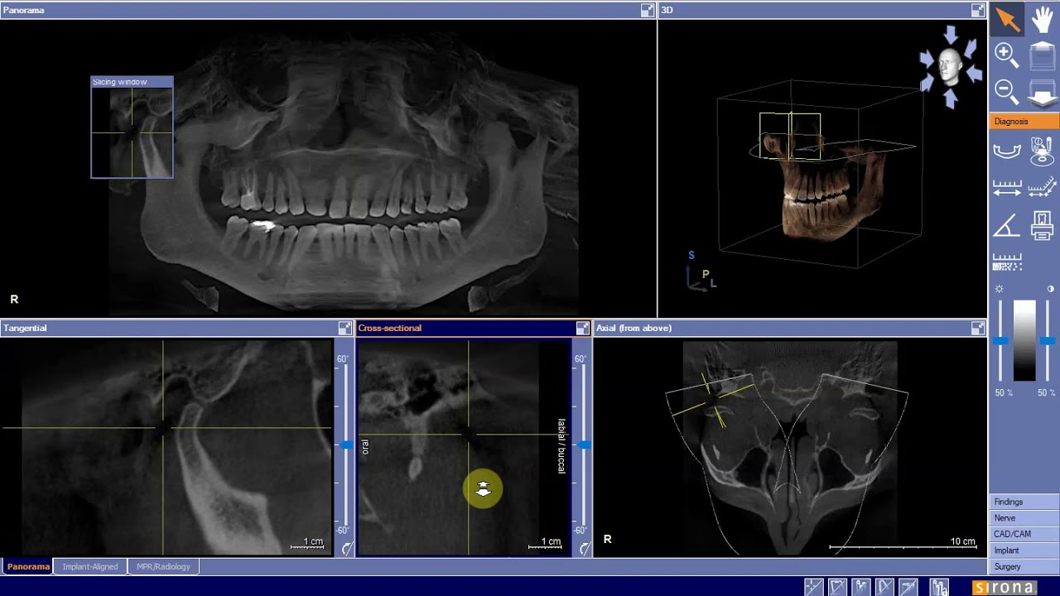
Task: Select the angle measurement tool
Action: pos(1006,224)
